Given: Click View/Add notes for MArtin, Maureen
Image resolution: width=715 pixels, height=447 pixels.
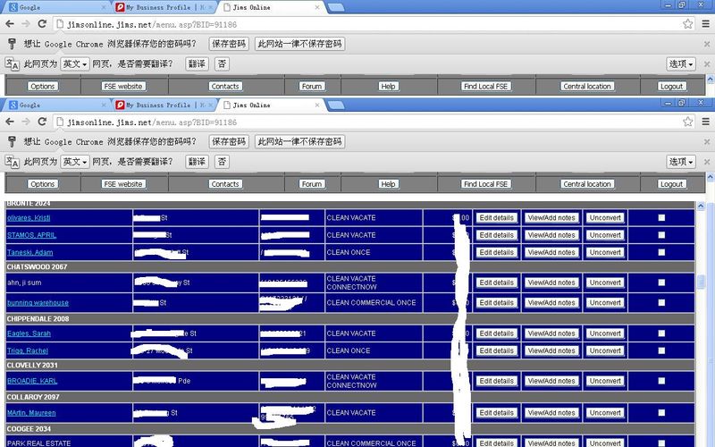Looking at the screenshot, I should (551, 413).
